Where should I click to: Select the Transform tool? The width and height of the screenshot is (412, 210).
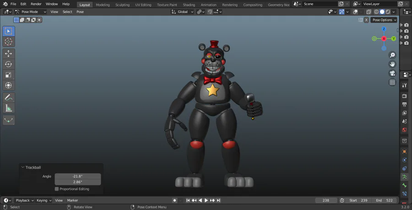[x=9, y=85]
